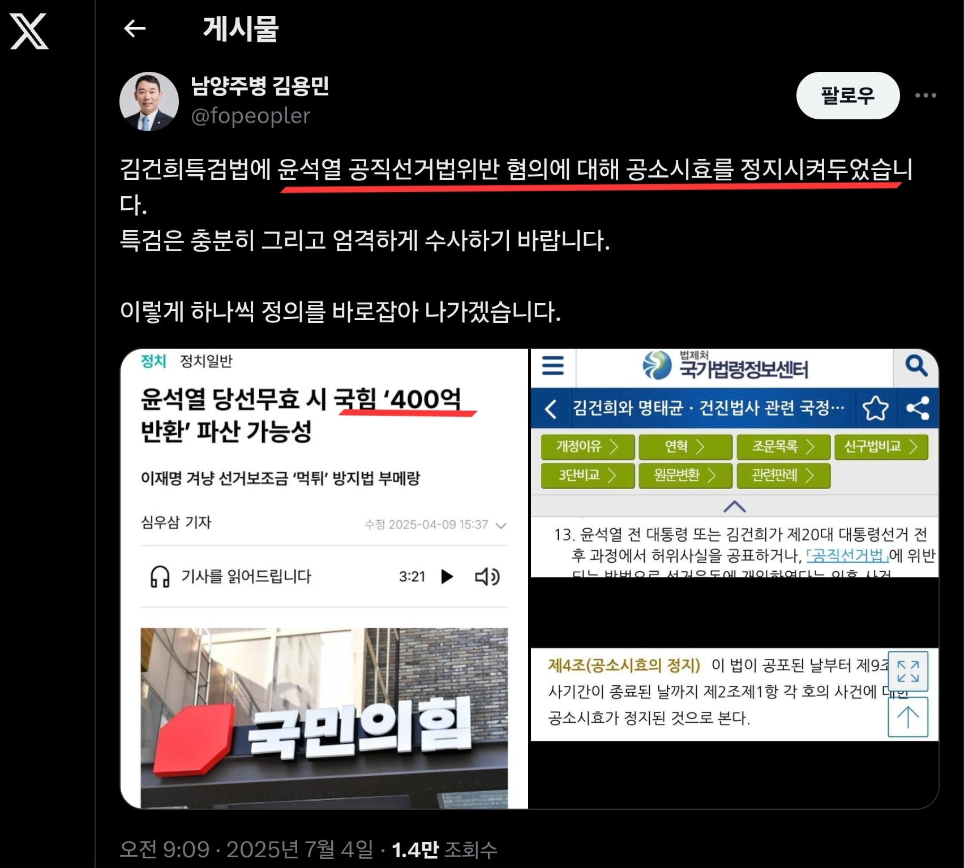Click the 제4조(공소시효의 정지) heading
The height and width of the screenshot is (868, 964).
click(624, 665)
